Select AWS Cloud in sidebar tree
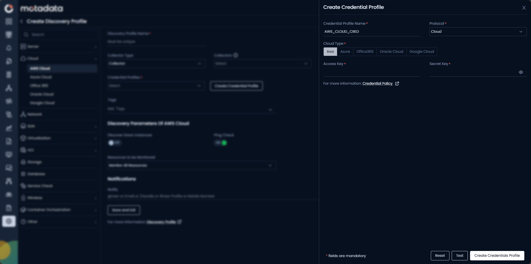Viewport: 531px width, 264px height. [62, 69]
